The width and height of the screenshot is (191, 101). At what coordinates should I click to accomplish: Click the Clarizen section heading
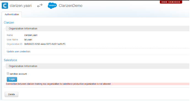pos(9,22)
